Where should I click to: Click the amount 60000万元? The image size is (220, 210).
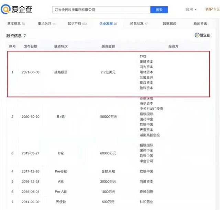108,153
